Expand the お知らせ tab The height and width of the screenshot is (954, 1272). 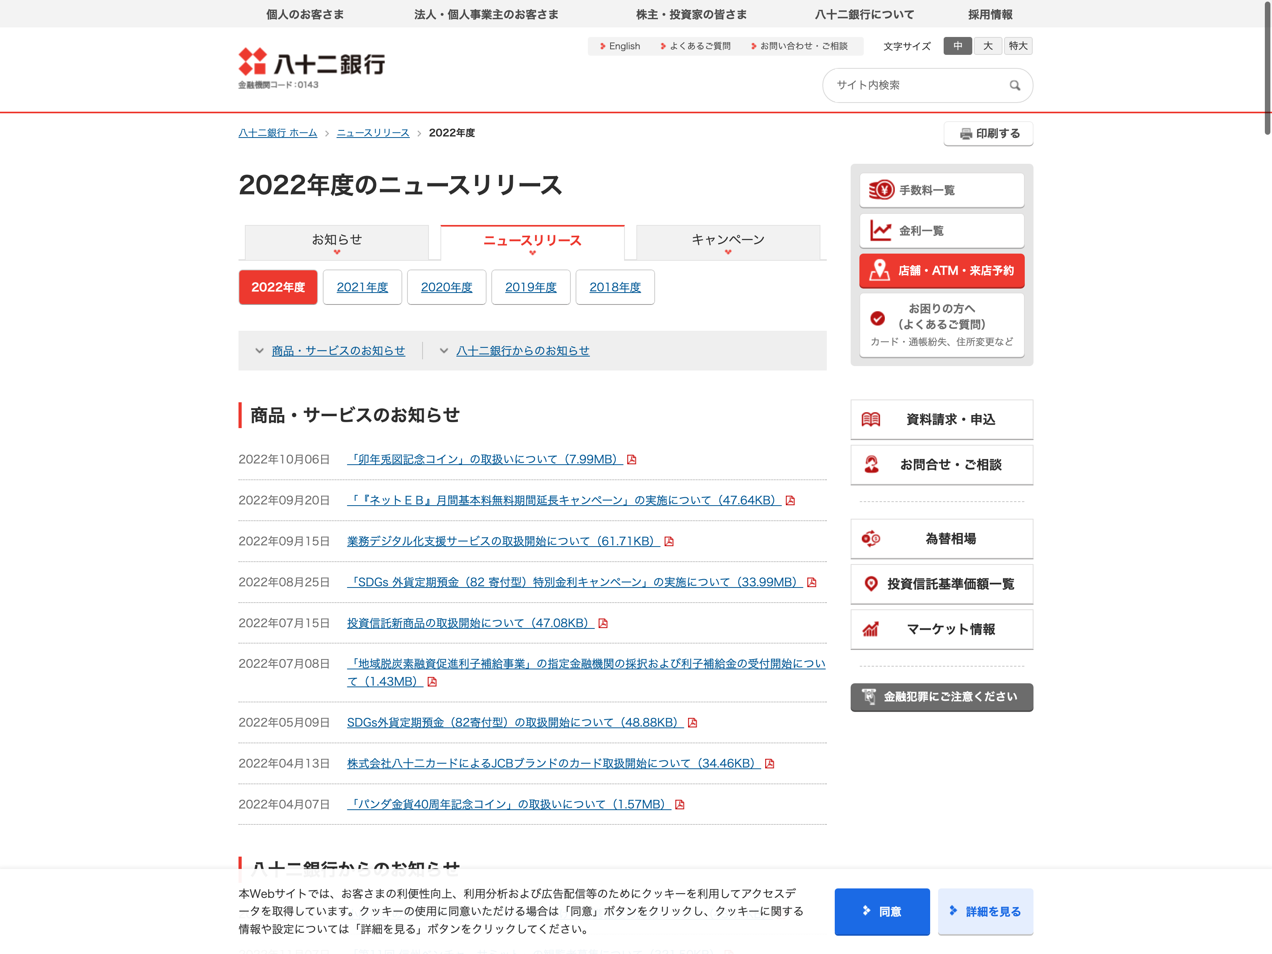coord(336,242)
